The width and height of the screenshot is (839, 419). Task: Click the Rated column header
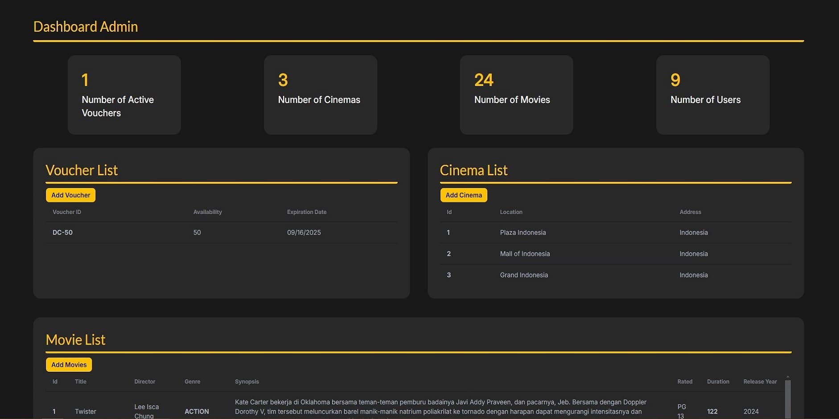pos(685,382)
